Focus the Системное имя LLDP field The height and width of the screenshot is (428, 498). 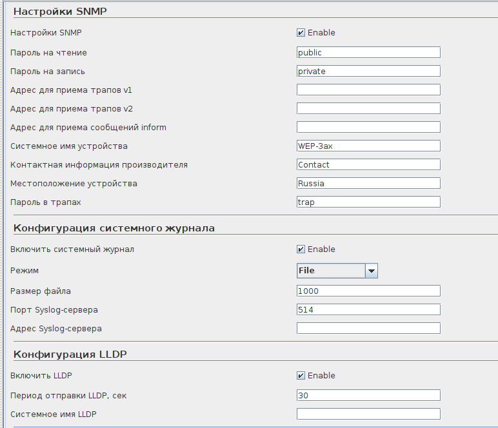click(x=368, y=414)
